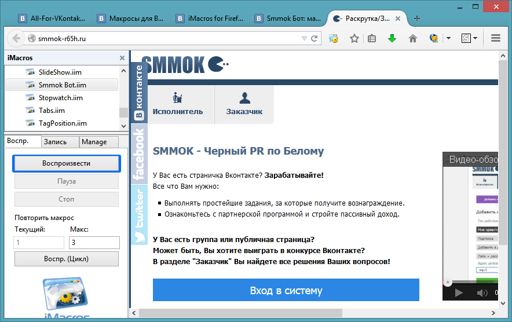Click the Повторить макрос label

click(45, 218)
